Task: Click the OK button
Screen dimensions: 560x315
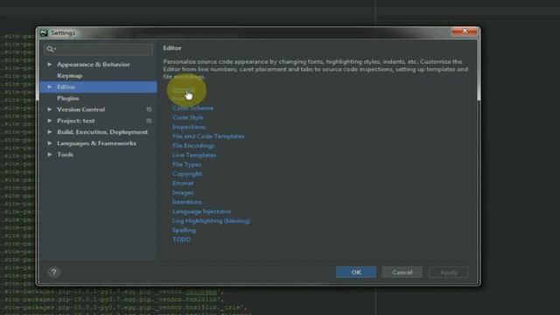Action: click(356, 272)
